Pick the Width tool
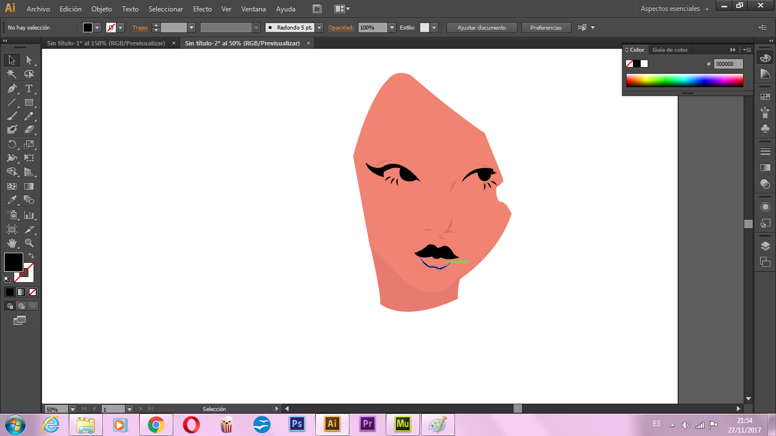 click(11, 158)
